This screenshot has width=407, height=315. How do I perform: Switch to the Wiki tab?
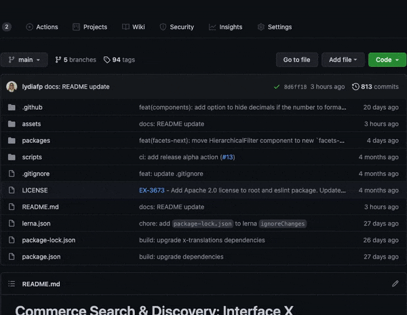click(134, 27)
